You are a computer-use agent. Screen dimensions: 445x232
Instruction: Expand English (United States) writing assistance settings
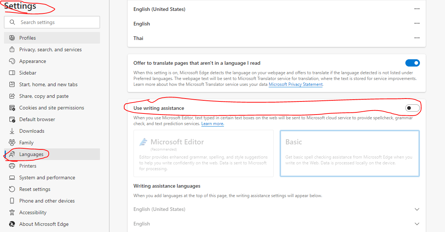[417, 209]
